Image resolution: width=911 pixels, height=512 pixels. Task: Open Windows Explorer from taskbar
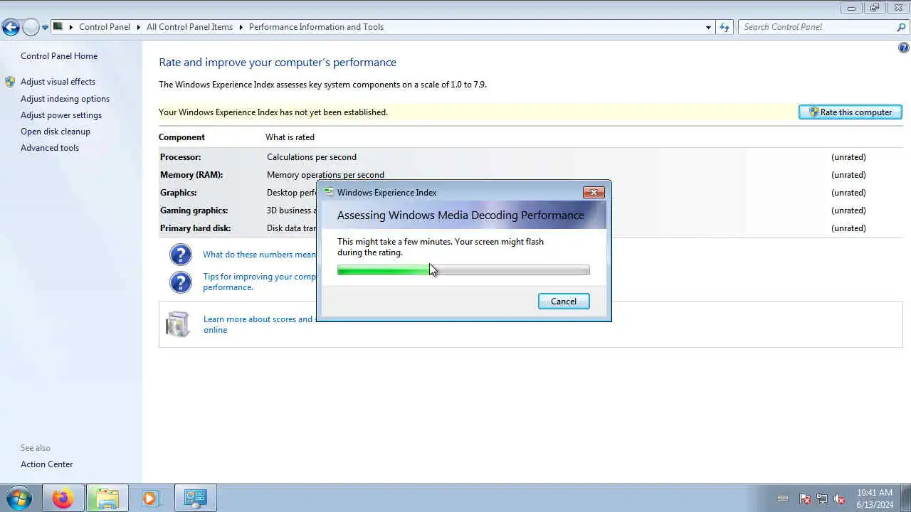[x=107, y=498]
